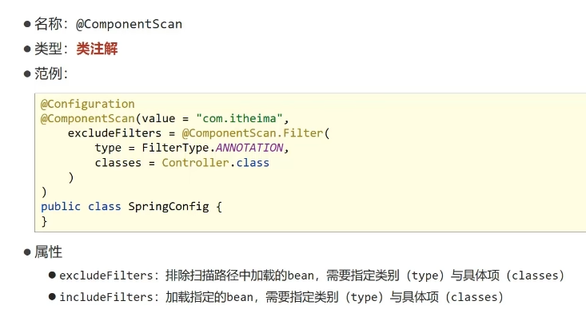Screen dimensions: 586x325
Task: Click the 类型 label text
Action: coord(48,49)
